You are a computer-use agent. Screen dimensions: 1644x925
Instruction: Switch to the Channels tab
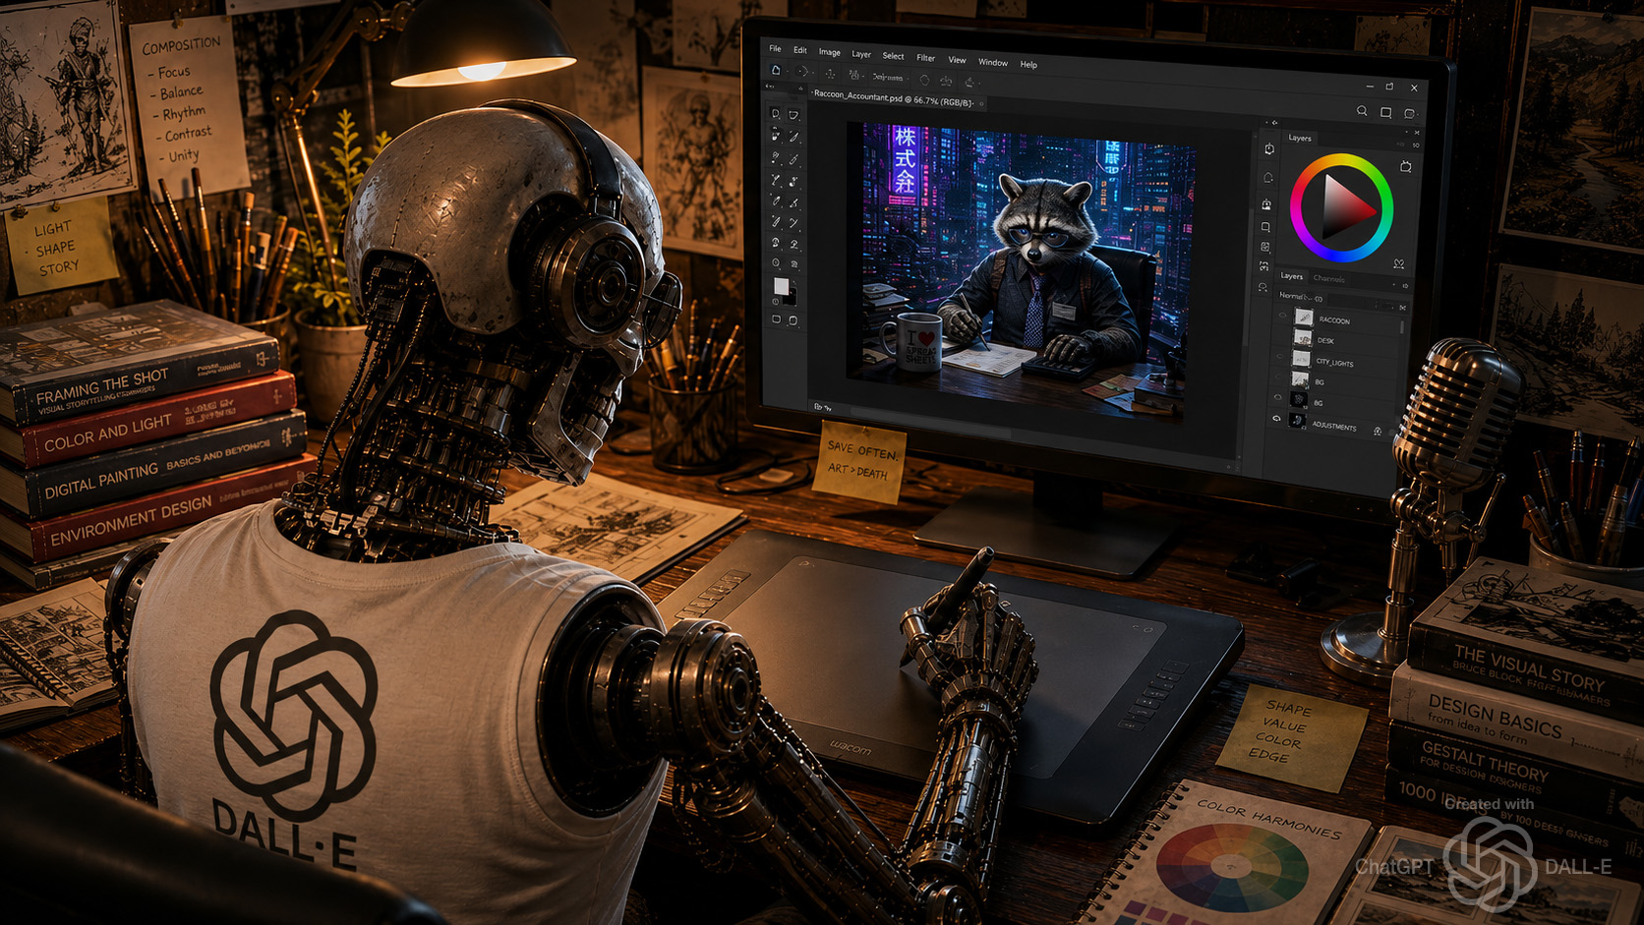[1328, 278]
